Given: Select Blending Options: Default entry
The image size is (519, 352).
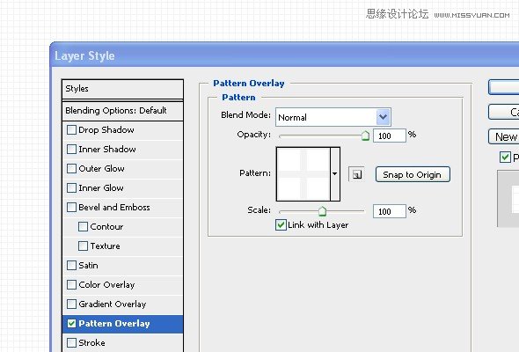Looking at the screenshot, I should (122, 111).
